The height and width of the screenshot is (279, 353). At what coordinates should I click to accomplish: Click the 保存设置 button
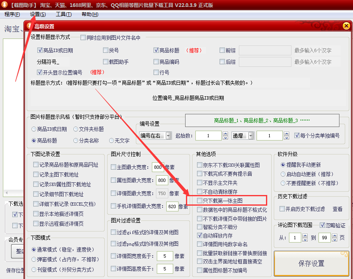point(312,263)
